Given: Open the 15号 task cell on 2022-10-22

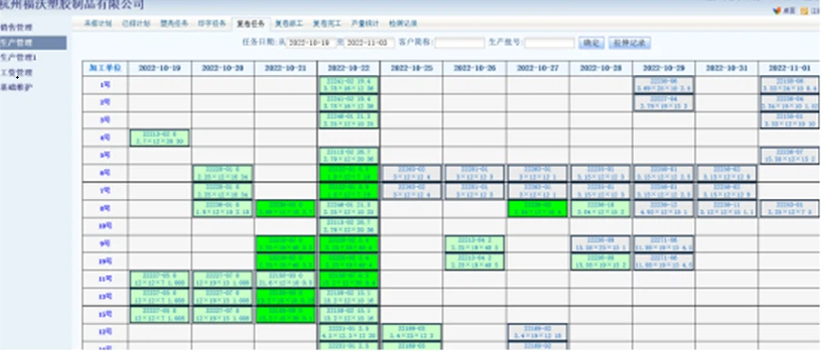Looking at the screenshot, I should pyautogui.click(x=349, y=314).
